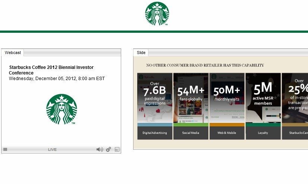The image size is (308, 184).
Task: Click the Over 25% in-store transactions panel
Action: [295, 106]
